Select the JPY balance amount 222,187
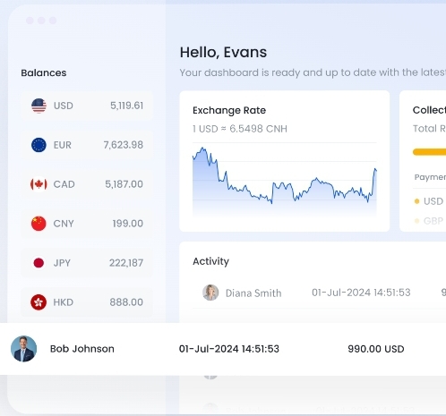The image size is (446, 416). (x=126, y=263)
